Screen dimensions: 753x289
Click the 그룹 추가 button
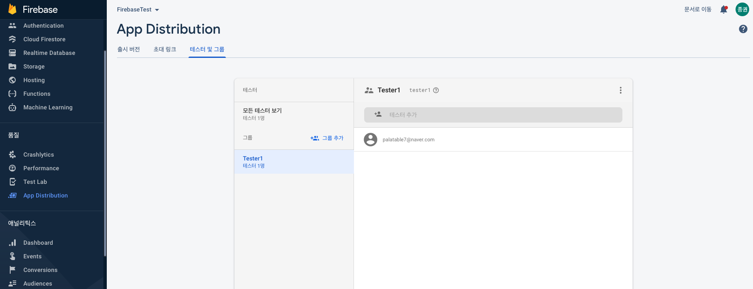pos(327,138)
